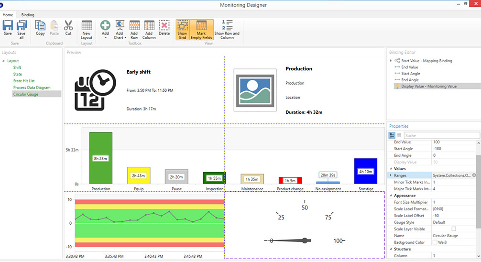Toggle Show Row and Column numbering
Viewport: 481px width, 262px height.
point(227,30)
